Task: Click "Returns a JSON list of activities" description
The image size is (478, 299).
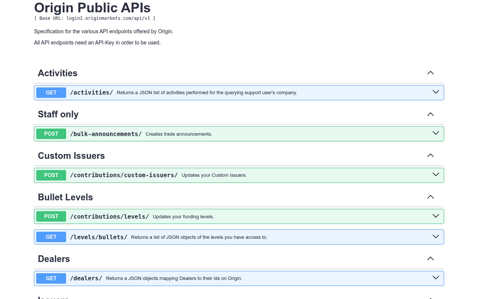Action: tap(207, 93)
